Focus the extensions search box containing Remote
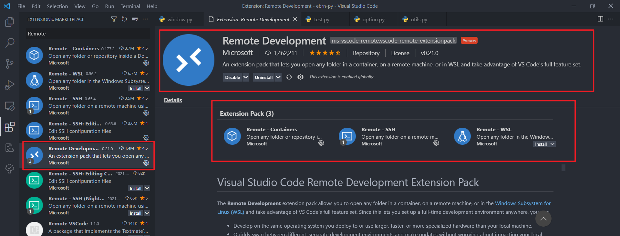This screenshot has height=236, width=620. click(x=88, y=34)
